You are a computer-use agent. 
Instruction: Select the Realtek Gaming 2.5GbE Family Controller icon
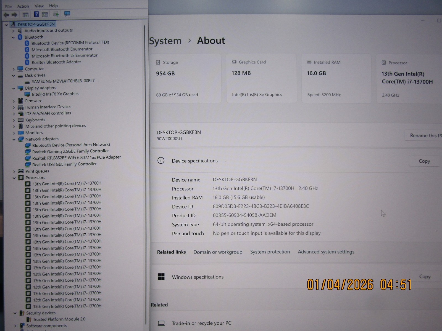point(28,152)
